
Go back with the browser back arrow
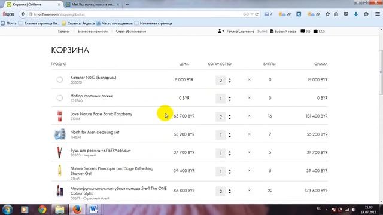pos(23,14)
